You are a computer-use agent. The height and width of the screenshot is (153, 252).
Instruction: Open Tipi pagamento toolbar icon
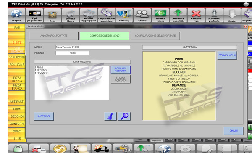34,15
